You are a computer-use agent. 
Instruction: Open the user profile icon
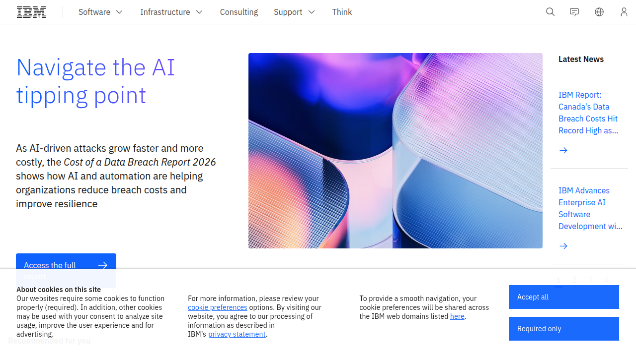[624, 12]
